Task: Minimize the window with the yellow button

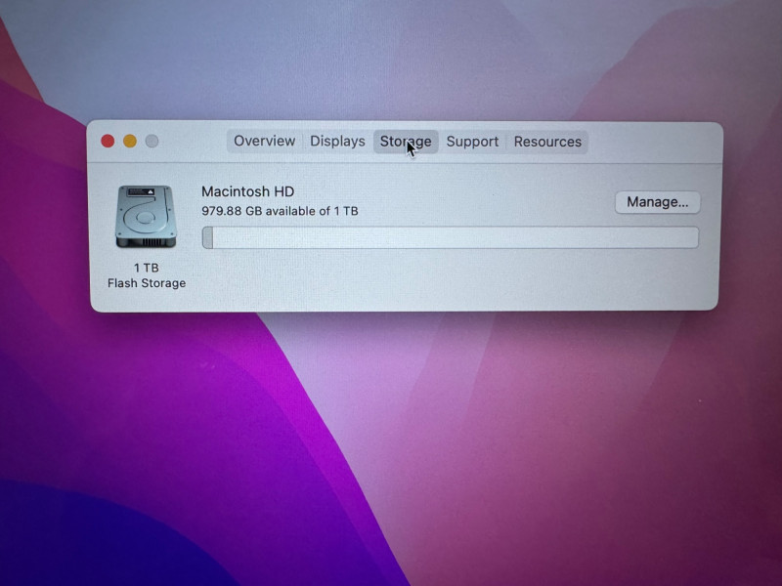Action: tap(130, 142)
